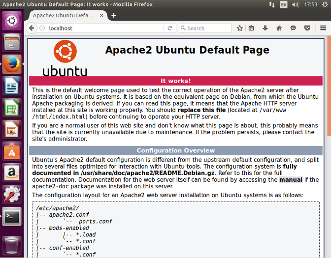The image size is (331, 258).
Task: Launch LibreOffice Writer from the dock
Action: coord(12,86)
